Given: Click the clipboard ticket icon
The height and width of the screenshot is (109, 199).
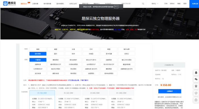Looking at the screenshot, I should point(196,100).
